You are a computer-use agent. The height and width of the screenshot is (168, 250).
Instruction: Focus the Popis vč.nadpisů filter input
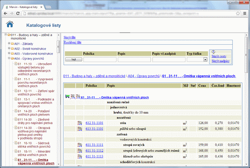coord(169,60)
